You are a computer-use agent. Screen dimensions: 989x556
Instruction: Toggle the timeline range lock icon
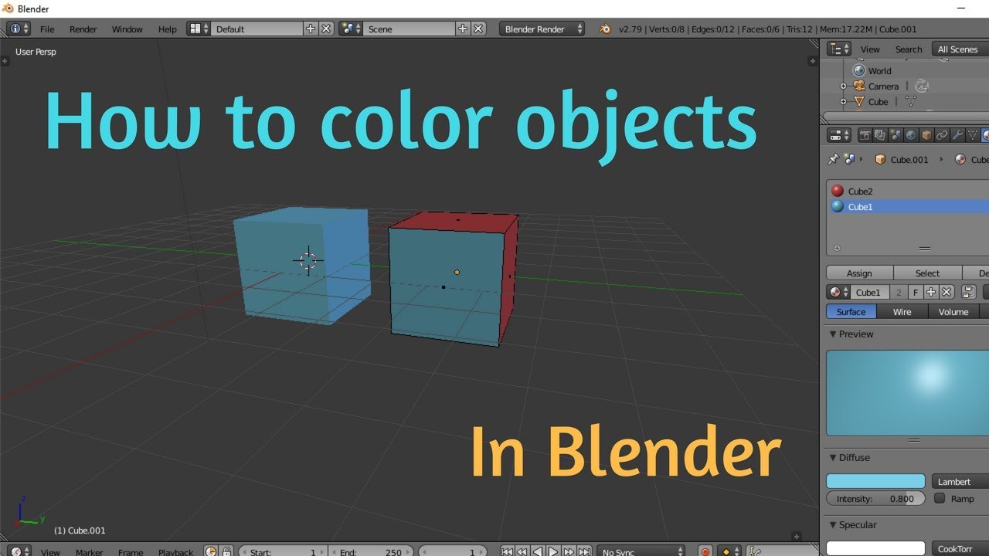click(x=227, y=551)
